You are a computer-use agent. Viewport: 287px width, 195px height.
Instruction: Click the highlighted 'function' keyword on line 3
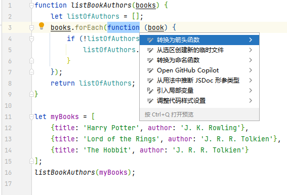124,28
